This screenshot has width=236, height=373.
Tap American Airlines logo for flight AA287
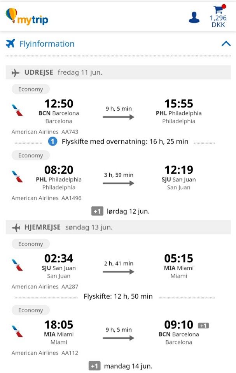click(17, 265)
